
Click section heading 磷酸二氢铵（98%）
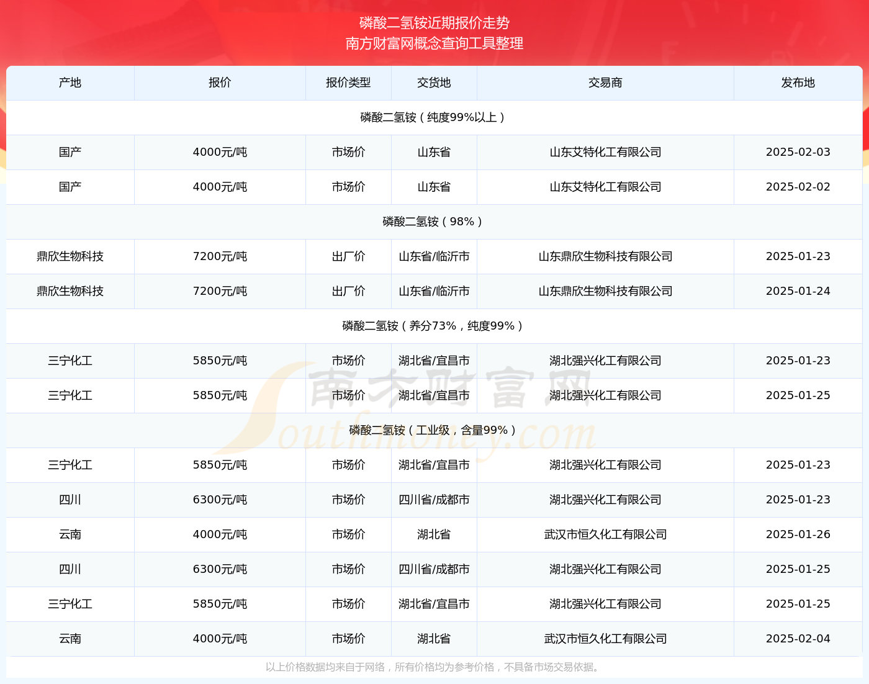(x=434, y=222)
